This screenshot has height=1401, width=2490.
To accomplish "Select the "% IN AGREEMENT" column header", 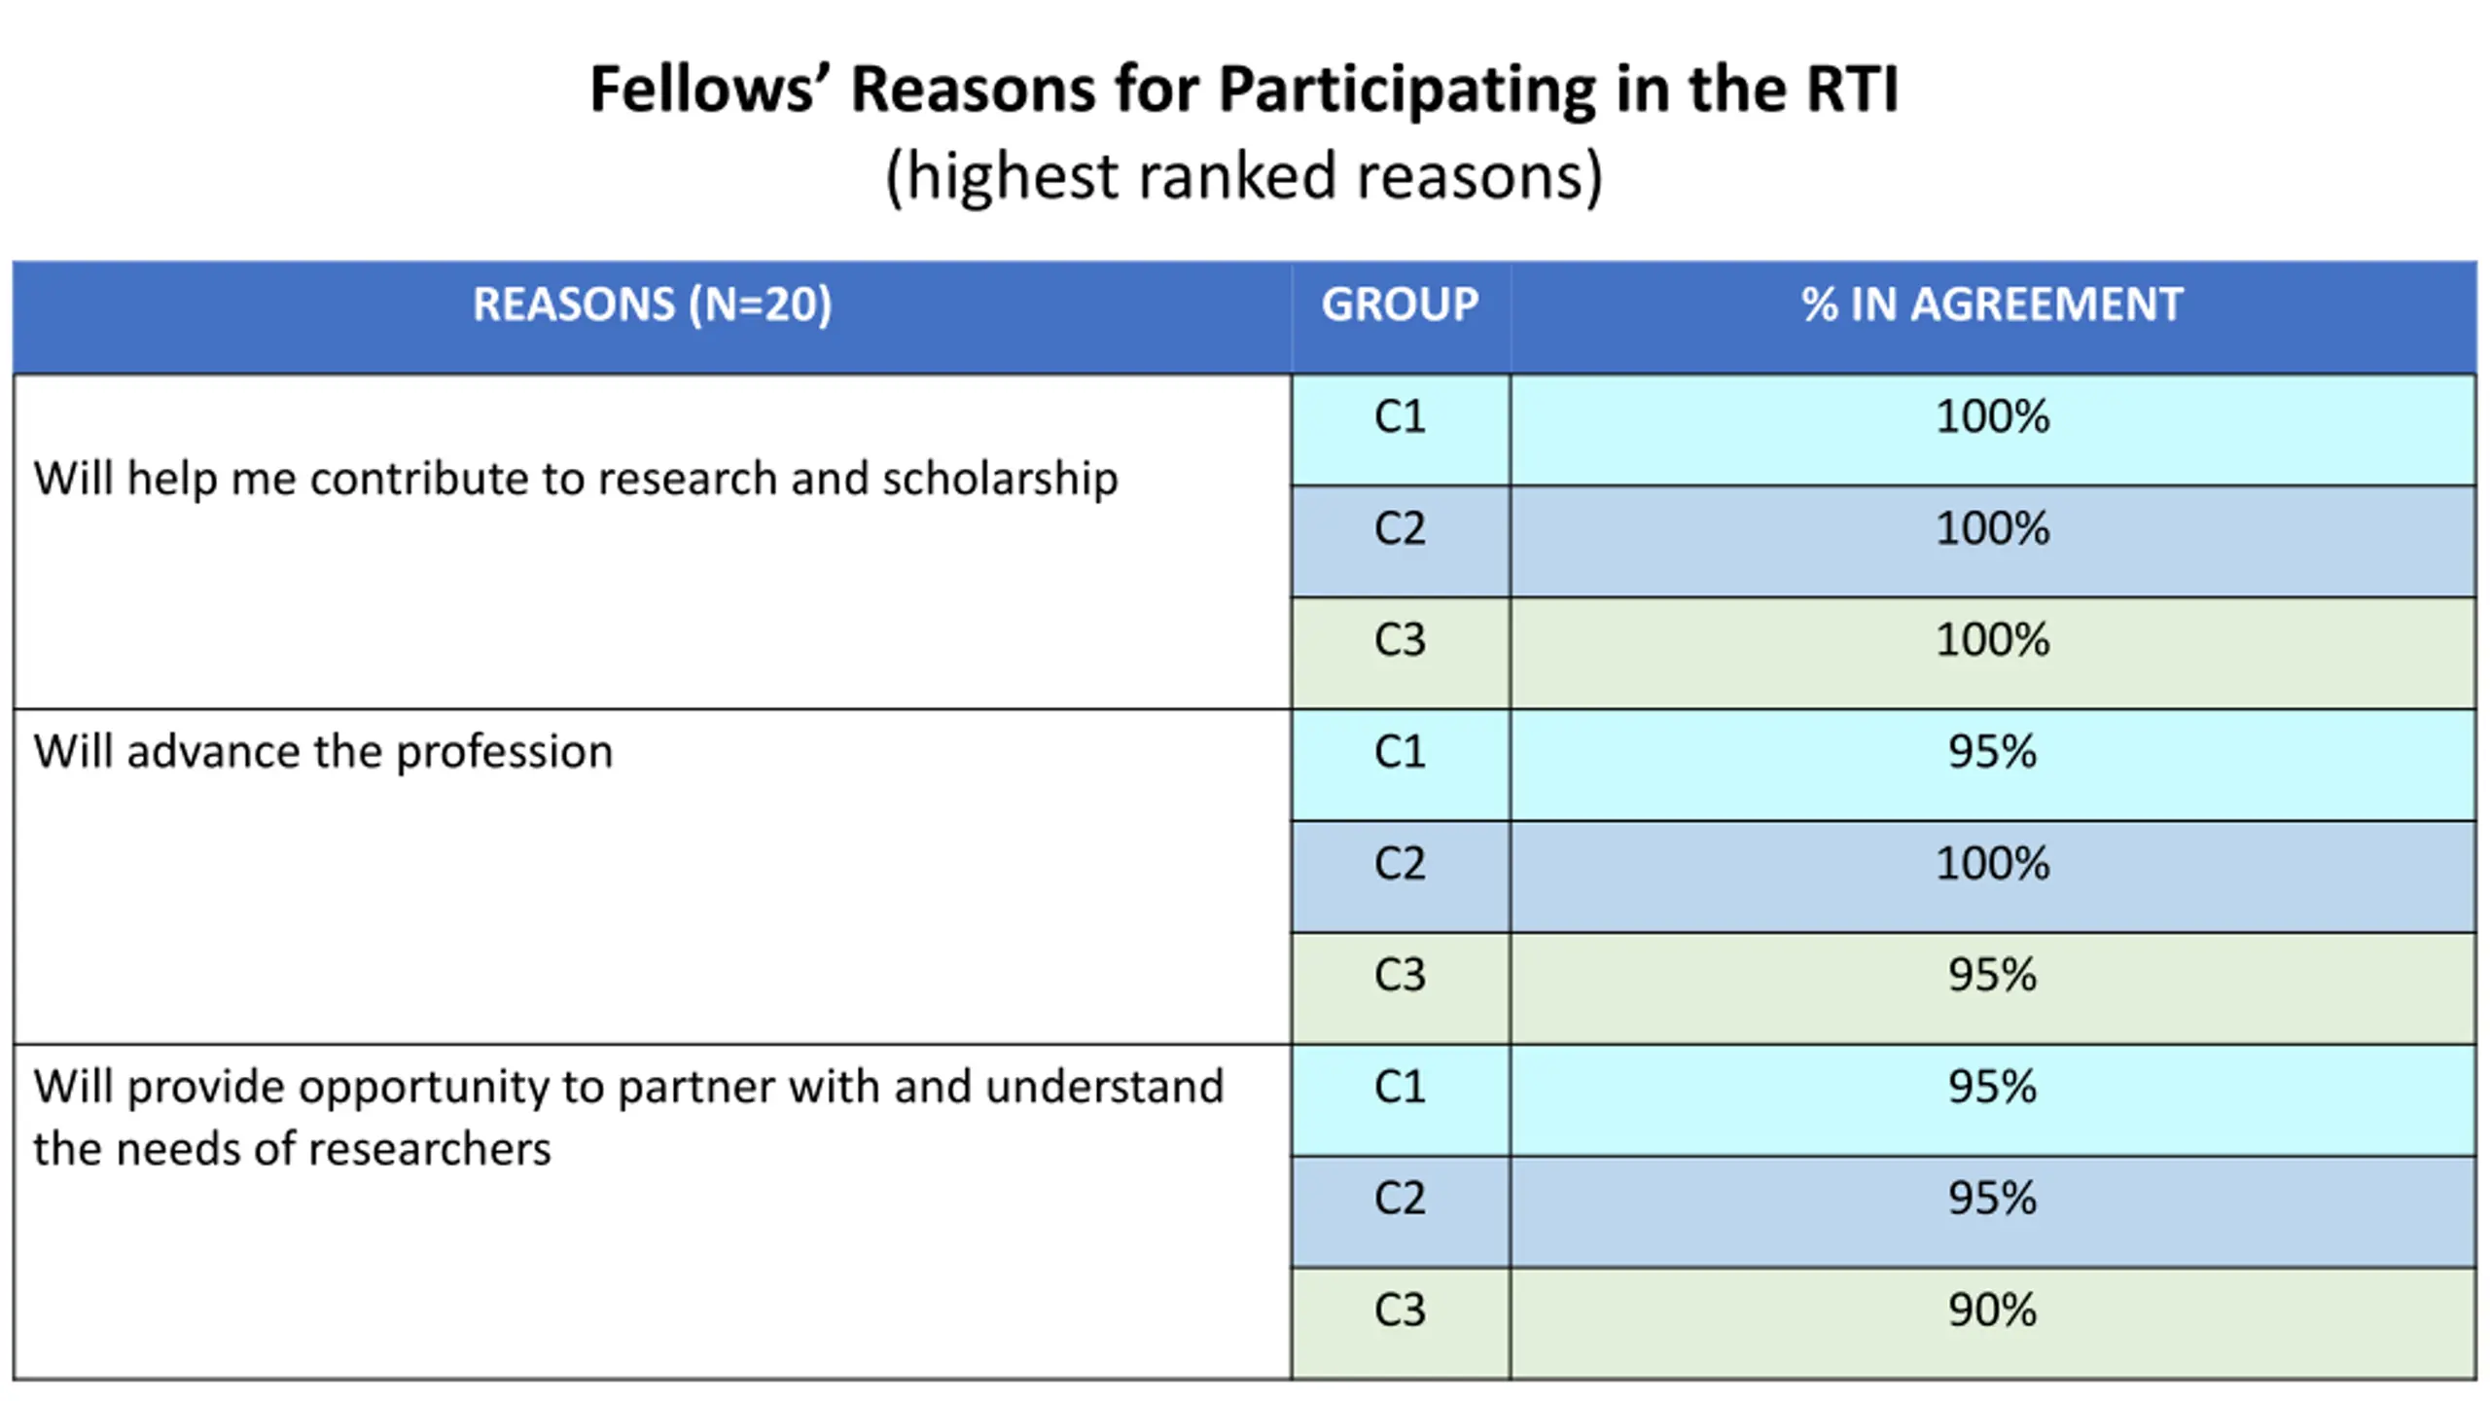I will 1992,305.
